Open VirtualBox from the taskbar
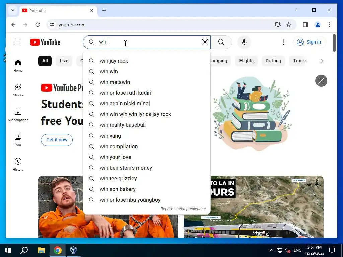The image size is (343, 257). 73,250
